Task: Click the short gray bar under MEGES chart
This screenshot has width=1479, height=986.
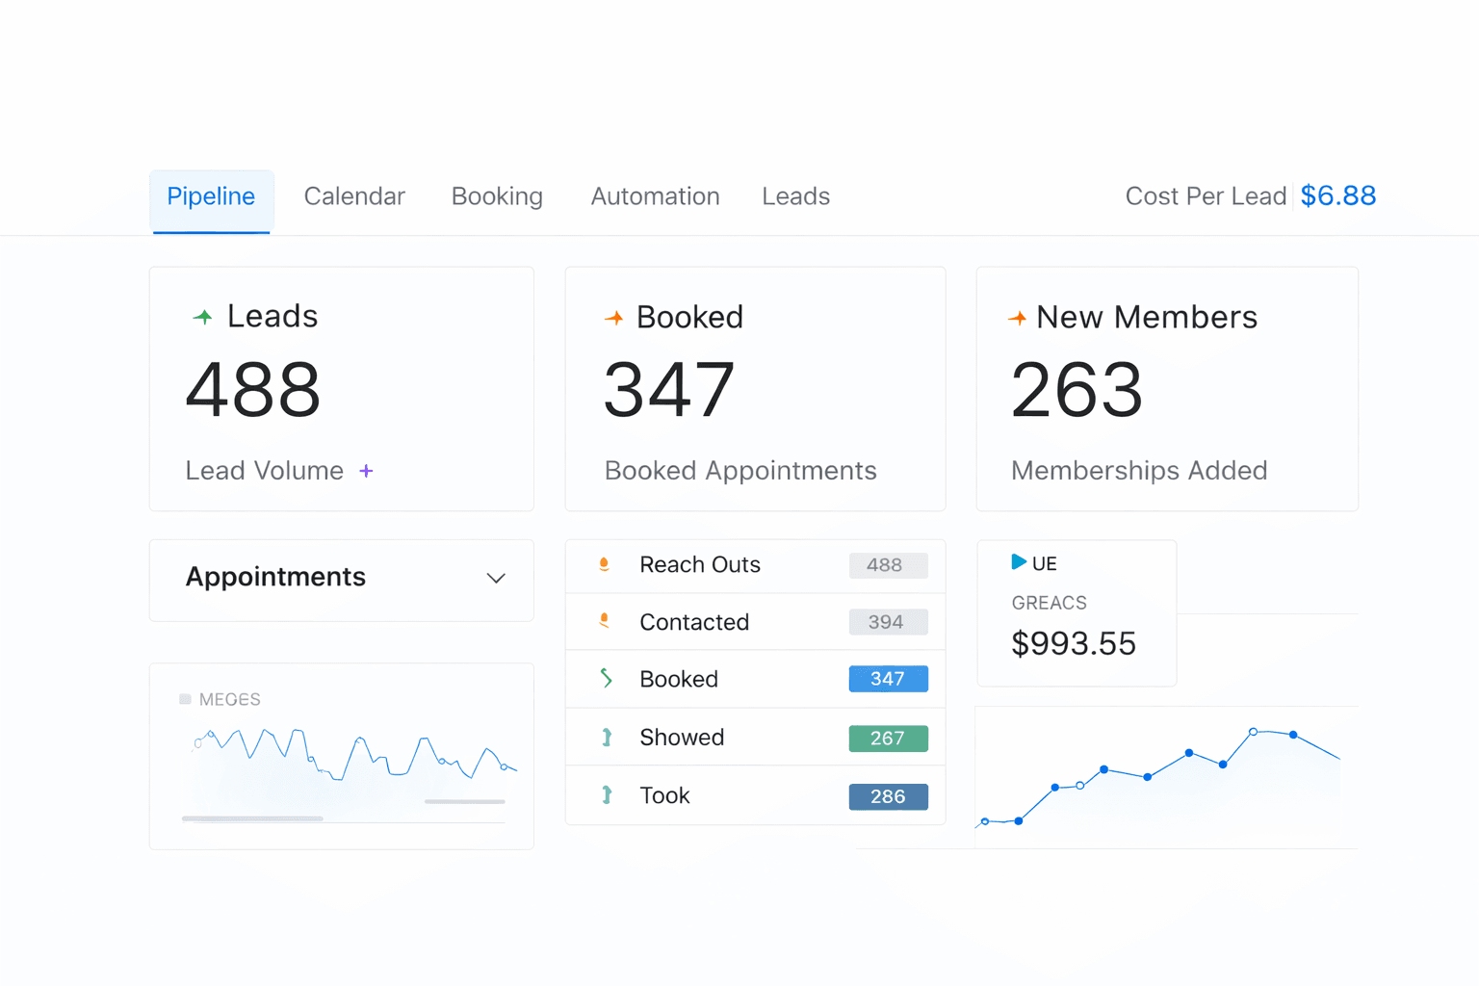Action: [x=465, y=801]
